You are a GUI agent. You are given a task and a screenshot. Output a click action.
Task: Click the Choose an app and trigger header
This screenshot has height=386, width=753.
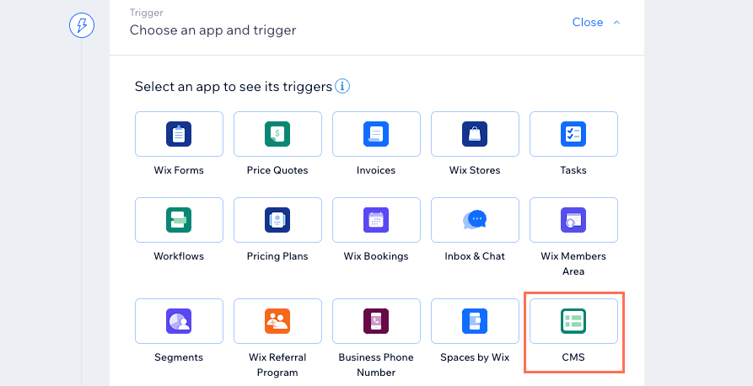[x=212, y=30]
